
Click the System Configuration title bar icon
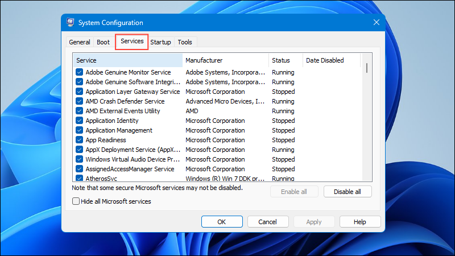click(70, 22)
